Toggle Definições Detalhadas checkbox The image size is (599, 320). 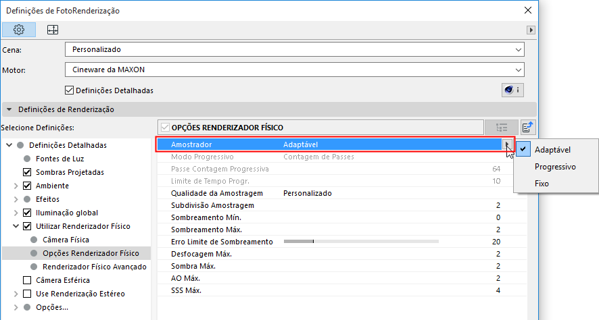pyautogui.click(x=69, y=90)
